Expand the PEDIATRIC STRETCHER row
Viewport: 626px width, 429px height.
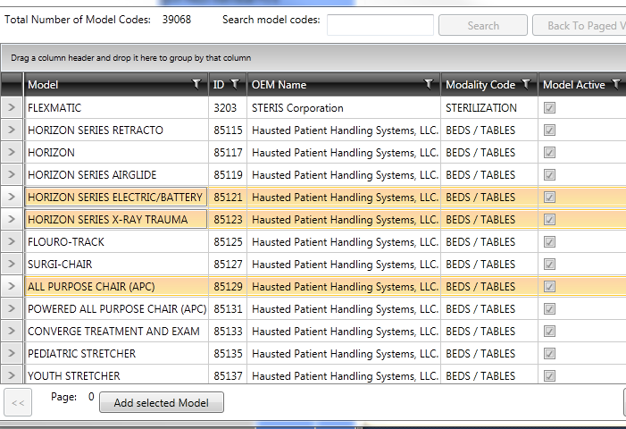(12, 354)
